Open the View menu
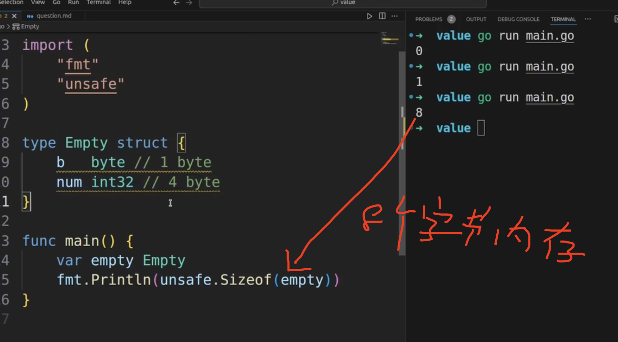The width and height of the screenshot is (618, 342). coord(38,2)
